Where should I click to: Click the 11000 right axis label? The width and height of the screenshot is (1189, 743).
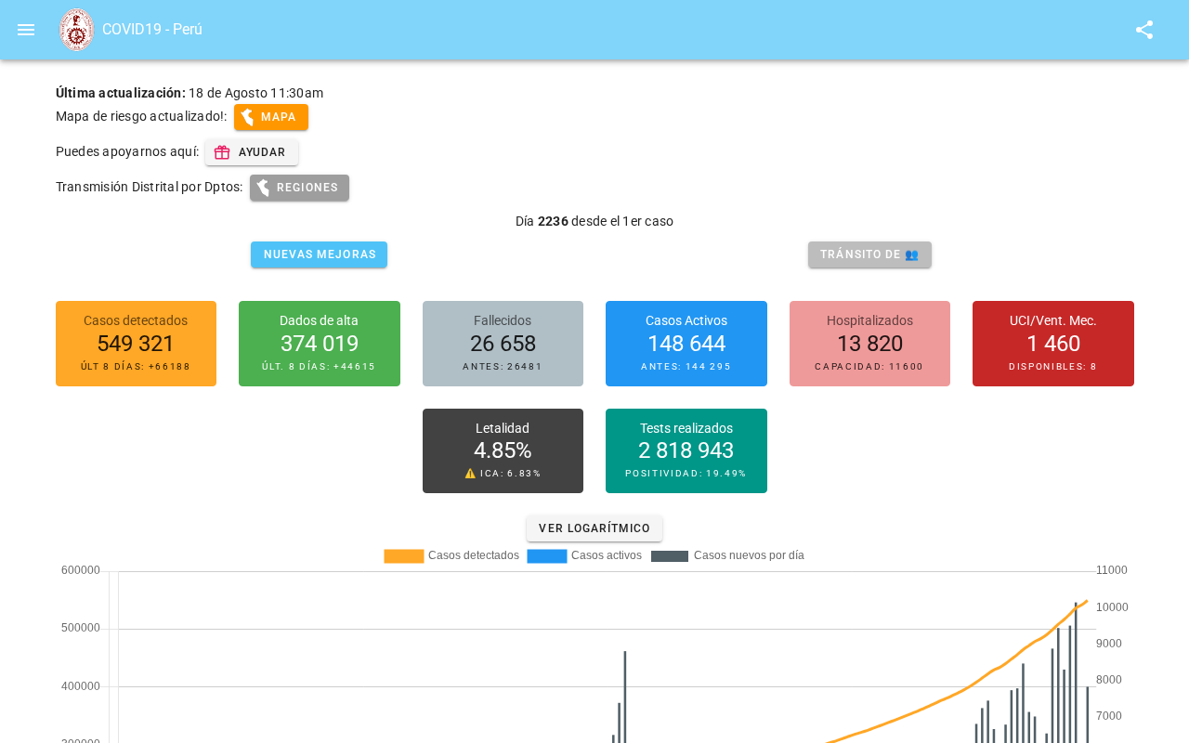point(1112,570)
